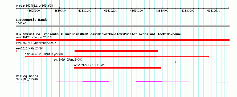The width and height of the screenshot is (237, 97).
Task: Select variant label nsv546128 (Cooper2011)
Action: [x=34, y=37]
